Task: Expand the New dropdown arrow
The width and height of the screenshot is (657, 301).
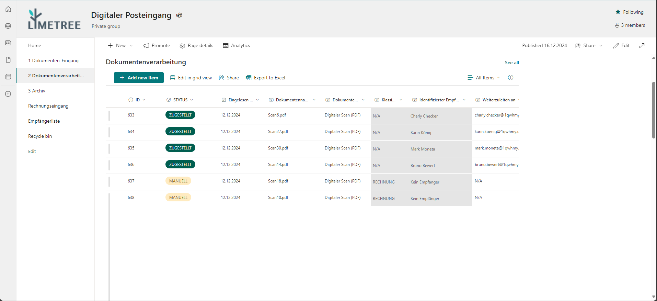Action: tap(131, 46)
